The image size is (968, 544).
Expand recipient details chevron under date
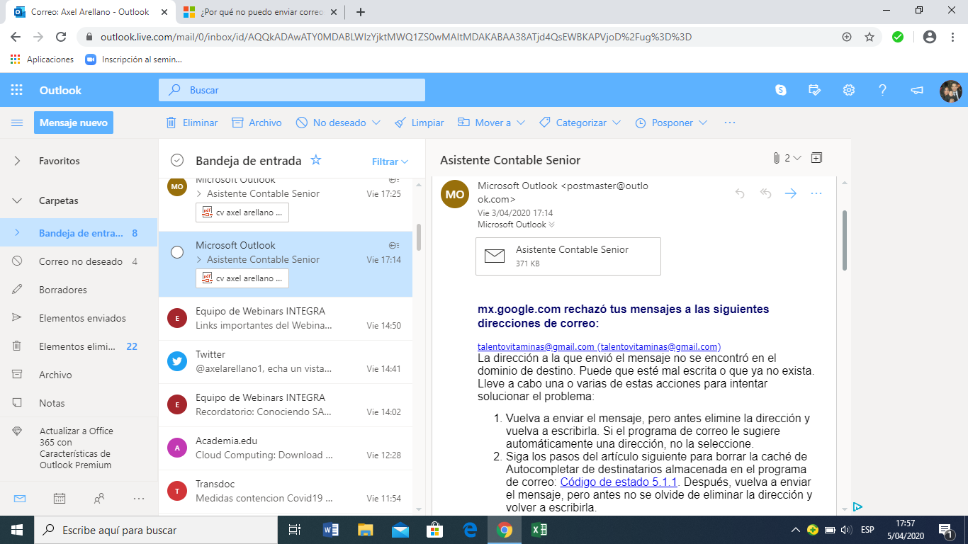[x=552, y=225]
